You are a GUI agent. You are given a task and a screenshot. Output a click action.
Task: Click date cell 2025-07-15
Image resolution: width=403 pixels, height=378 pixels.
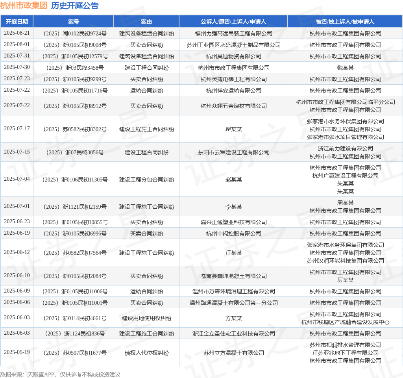[17, 152]
